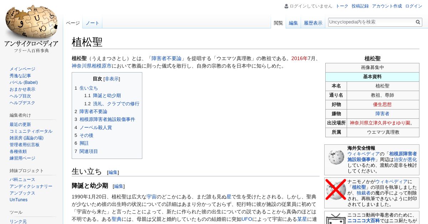Open the 聖典 link in the article text
The width and height of the screenshot is (428, 224).
click(x=117, y=219)
